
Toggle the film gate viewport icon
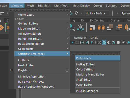click(72, 42)
